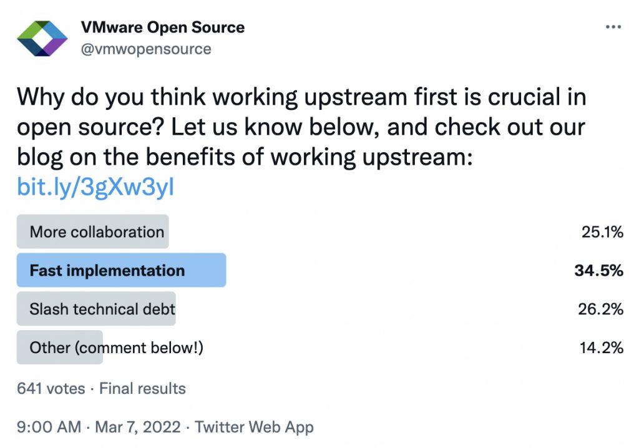Select the More collaboration poll bar
Image resolution: width=639 pixels, height=448 pixels.
click(93, 232)
